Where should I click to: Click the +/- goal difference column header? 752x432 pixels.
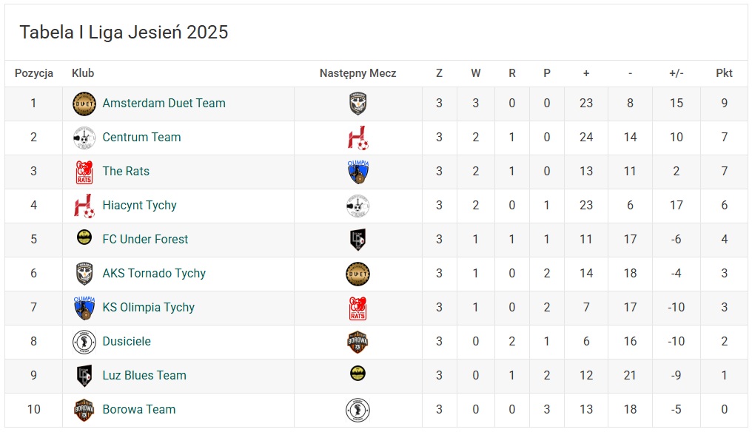click(676, 73)
